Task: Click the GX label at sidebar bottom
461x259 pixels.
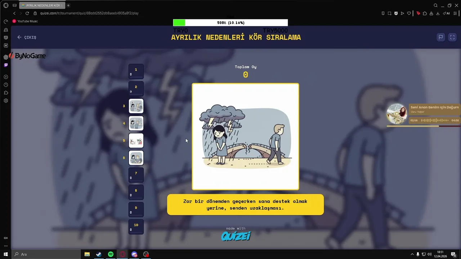Action: 6,238
